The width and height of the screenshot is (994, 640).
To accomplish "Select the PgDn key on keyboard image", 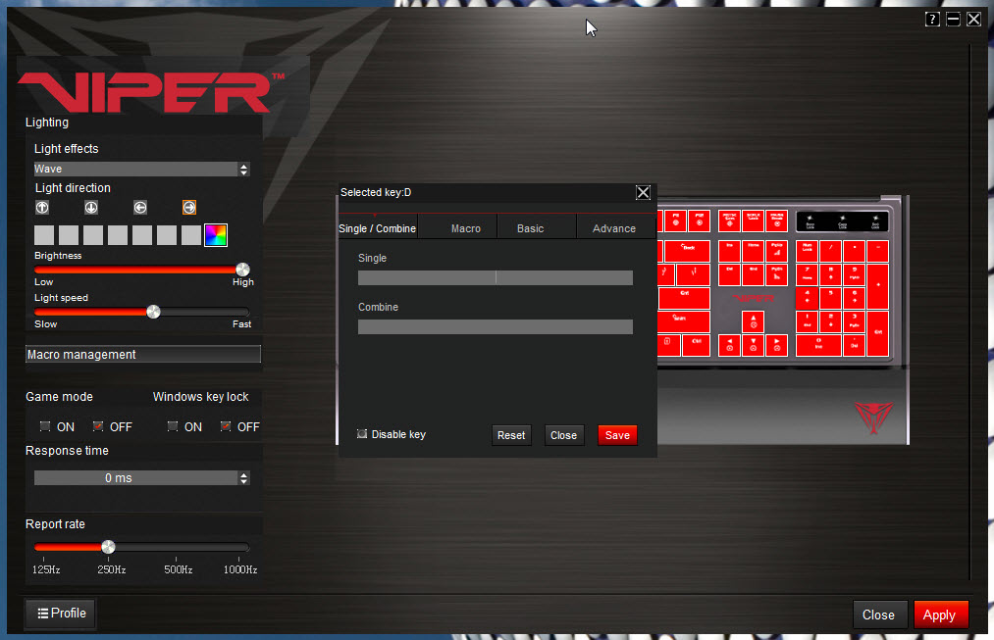I will pyautogui.click(x=776, y=274).
